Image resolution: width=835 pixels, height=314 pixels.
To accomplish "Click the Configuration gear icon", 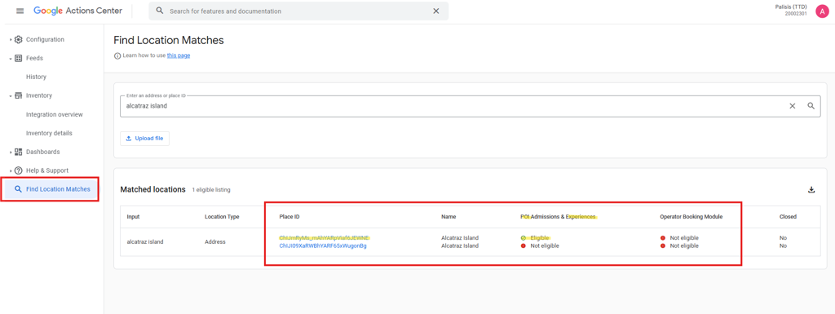I will (x=19, y=39).
